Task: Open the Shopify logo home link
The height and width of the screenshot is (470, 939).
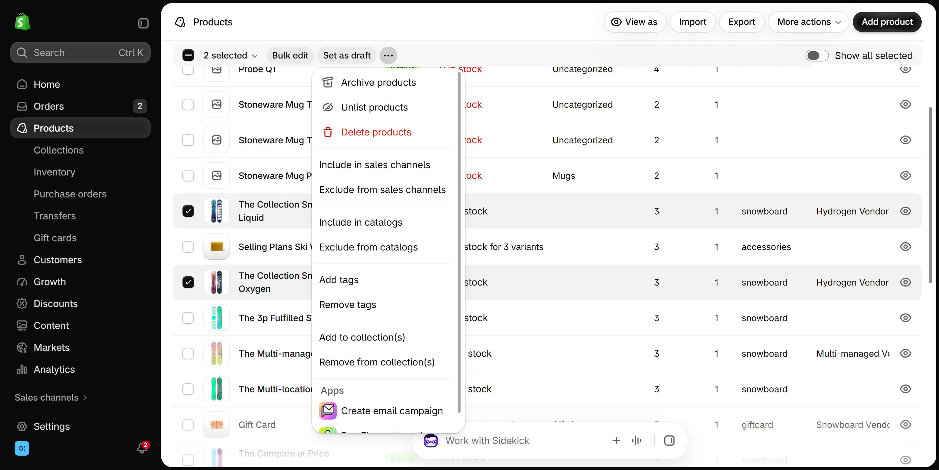Action: tap(22, 22)
